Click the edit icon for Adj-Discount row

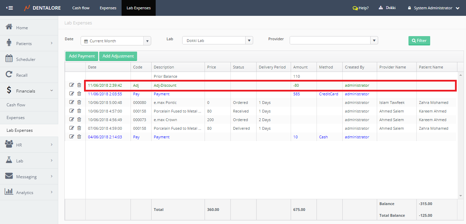[72, 85]
